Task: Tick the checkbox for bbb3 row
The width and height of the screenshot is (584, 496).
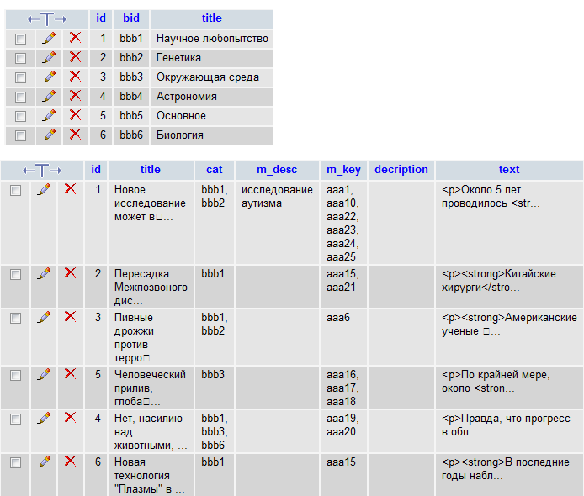Action: [x=20, y=77]
